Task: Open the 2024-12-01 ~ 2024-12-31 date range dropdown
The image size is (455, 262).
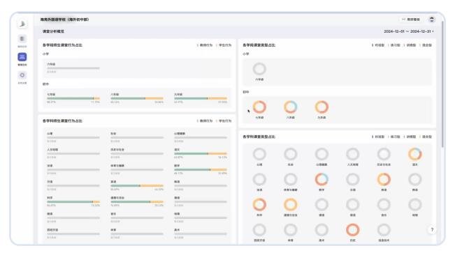Action: 409,31
